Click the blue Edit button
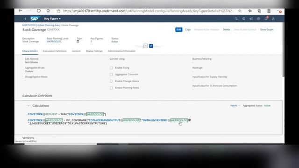The image size is (299, 168). click(178, 29)
